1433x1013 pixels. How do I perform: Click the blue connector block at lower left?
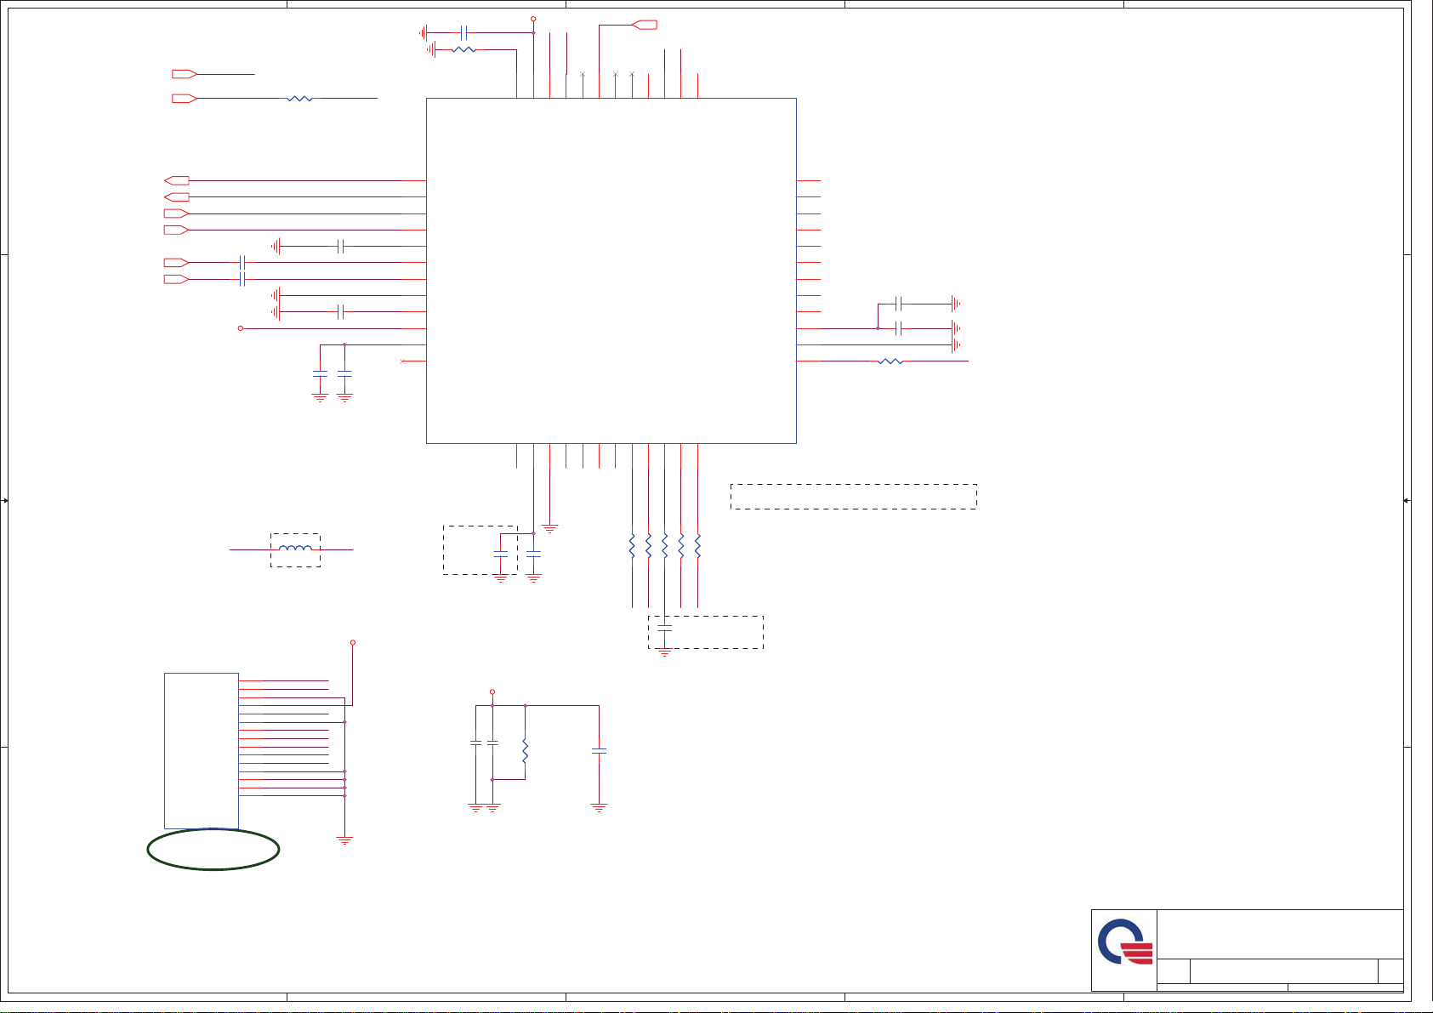(x=201, y=750)
